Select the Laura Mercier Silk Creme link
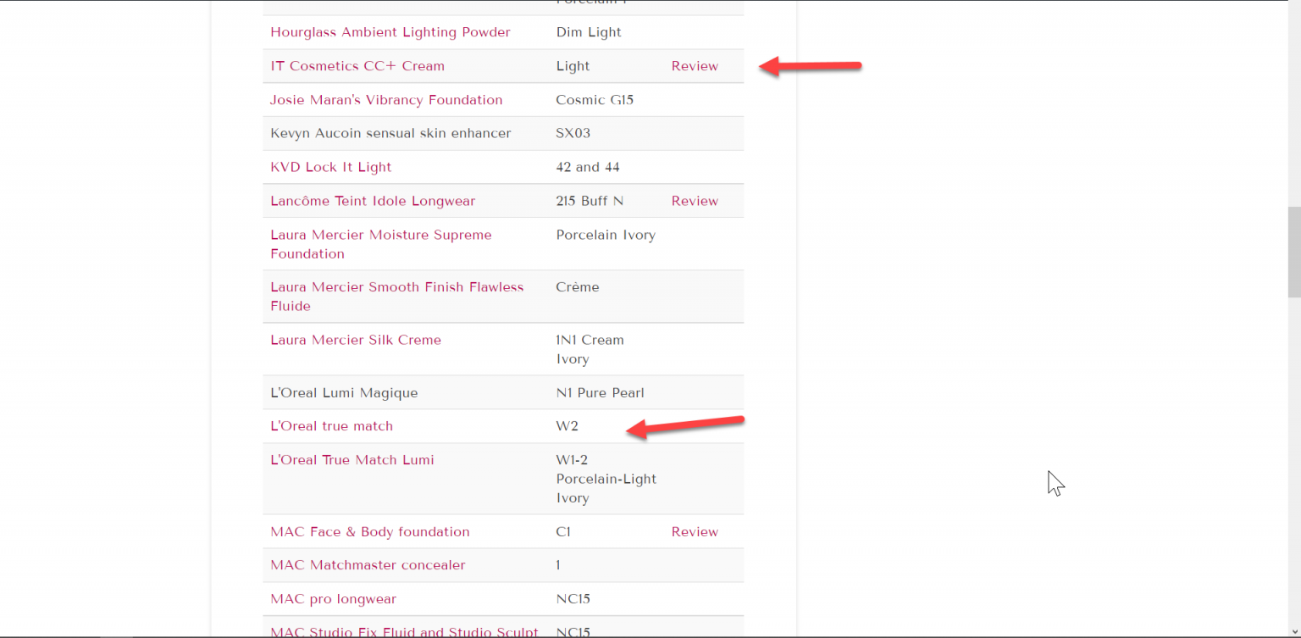1301x638 pixels. tap(355, 340)
